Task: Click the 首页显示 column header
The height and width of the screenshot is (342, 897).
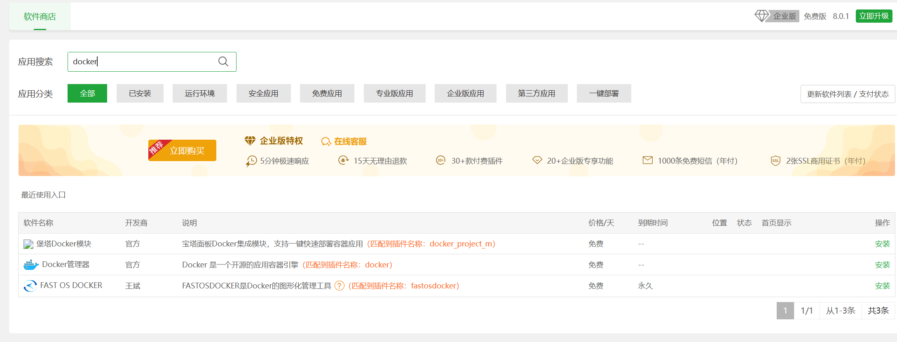Action: point(777,223)
